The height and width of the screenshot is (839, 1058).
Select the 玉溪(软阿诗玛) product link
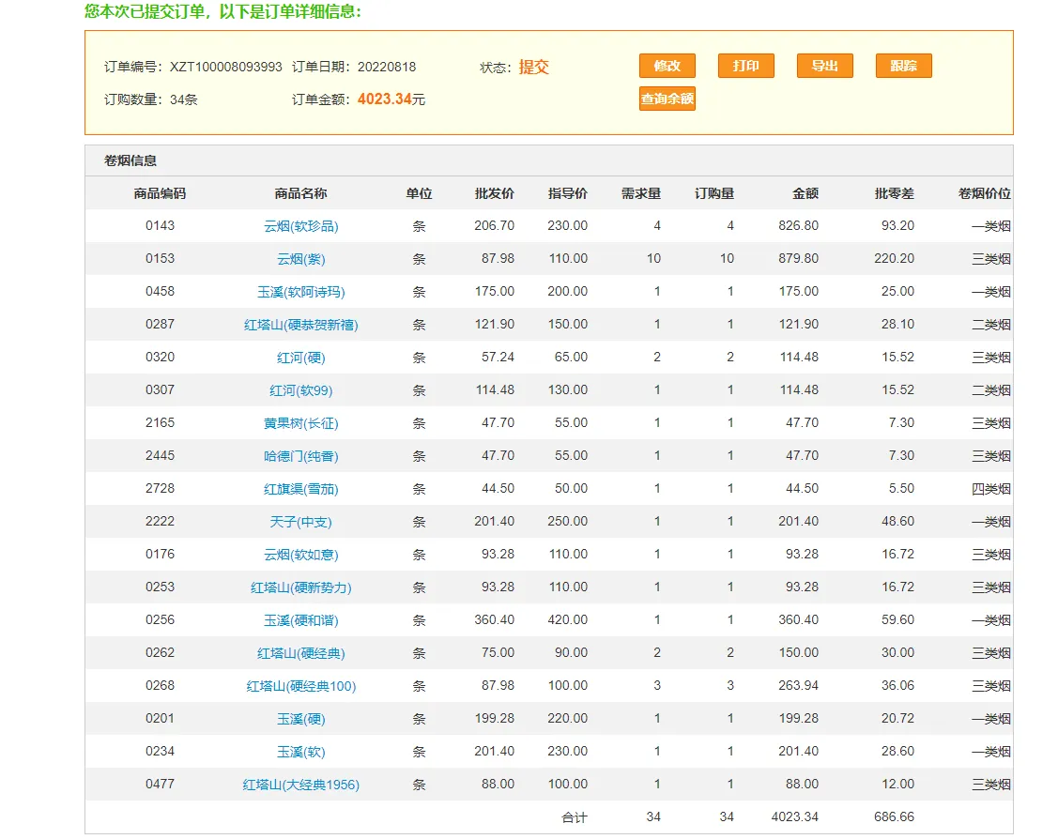pos(300,292)
